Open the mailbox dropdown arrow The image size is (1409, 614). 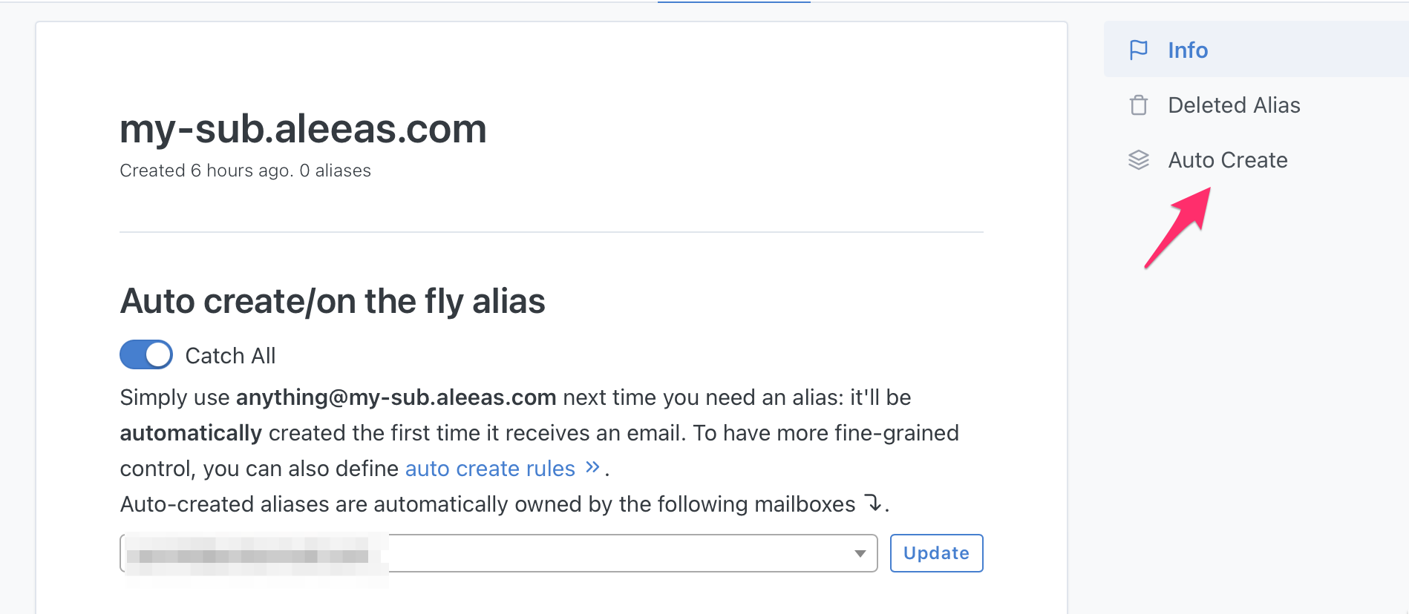pos(860,554)
